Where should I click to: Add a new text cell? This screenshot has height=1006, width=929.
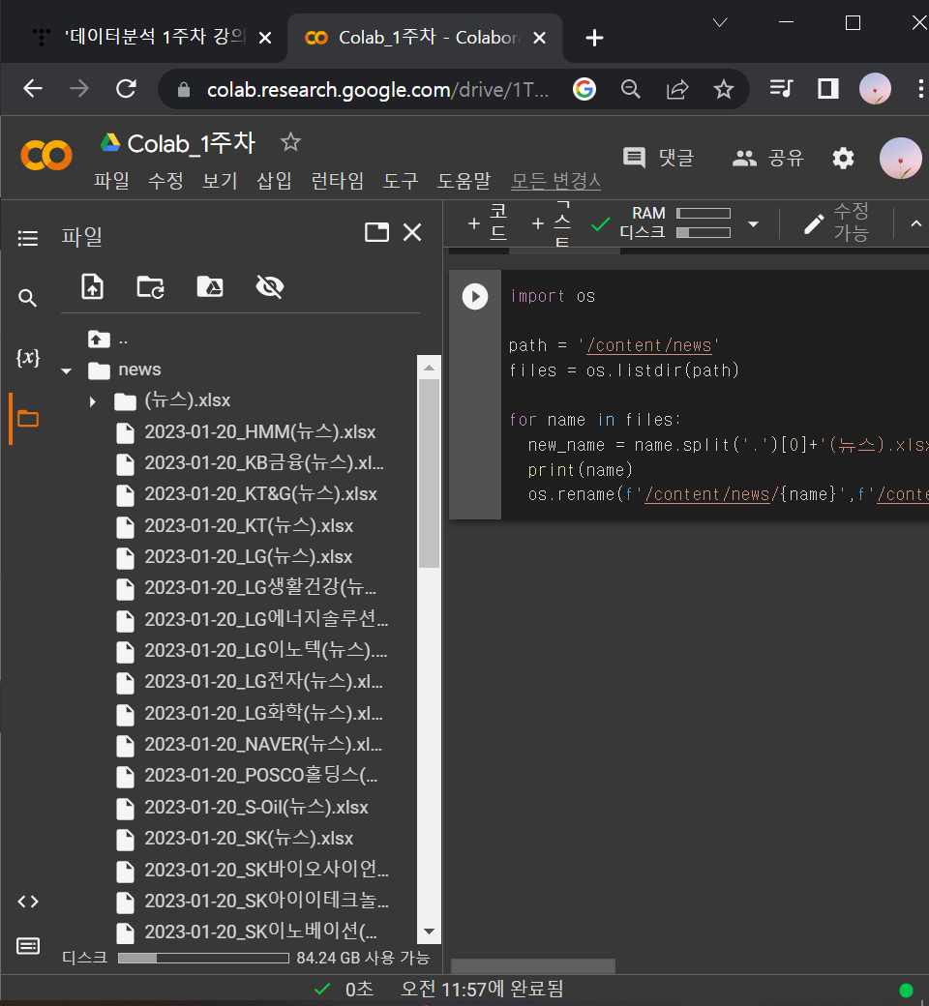pyautogui.click(x=552, y=223)
